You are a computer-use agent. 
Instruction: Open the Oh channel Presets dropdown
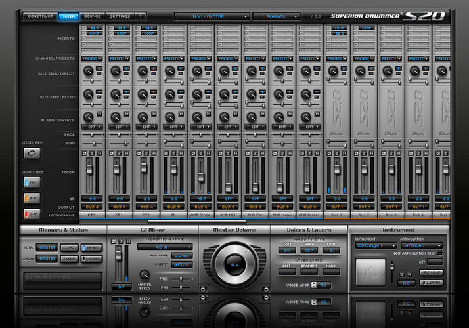coord(173,59)
